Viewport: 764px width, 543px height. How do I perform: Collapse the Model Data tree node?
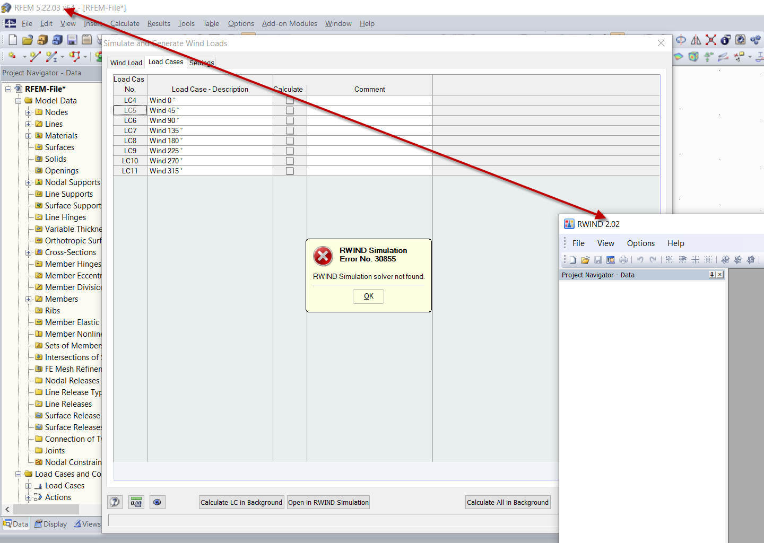(x=18, y=101)
